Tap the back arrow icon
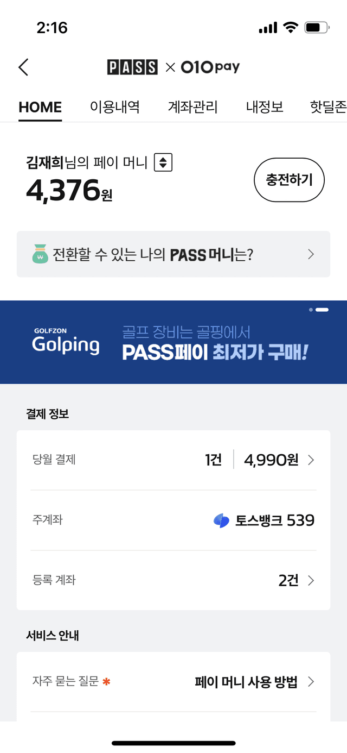347x753 pixels. coord(23,67)
